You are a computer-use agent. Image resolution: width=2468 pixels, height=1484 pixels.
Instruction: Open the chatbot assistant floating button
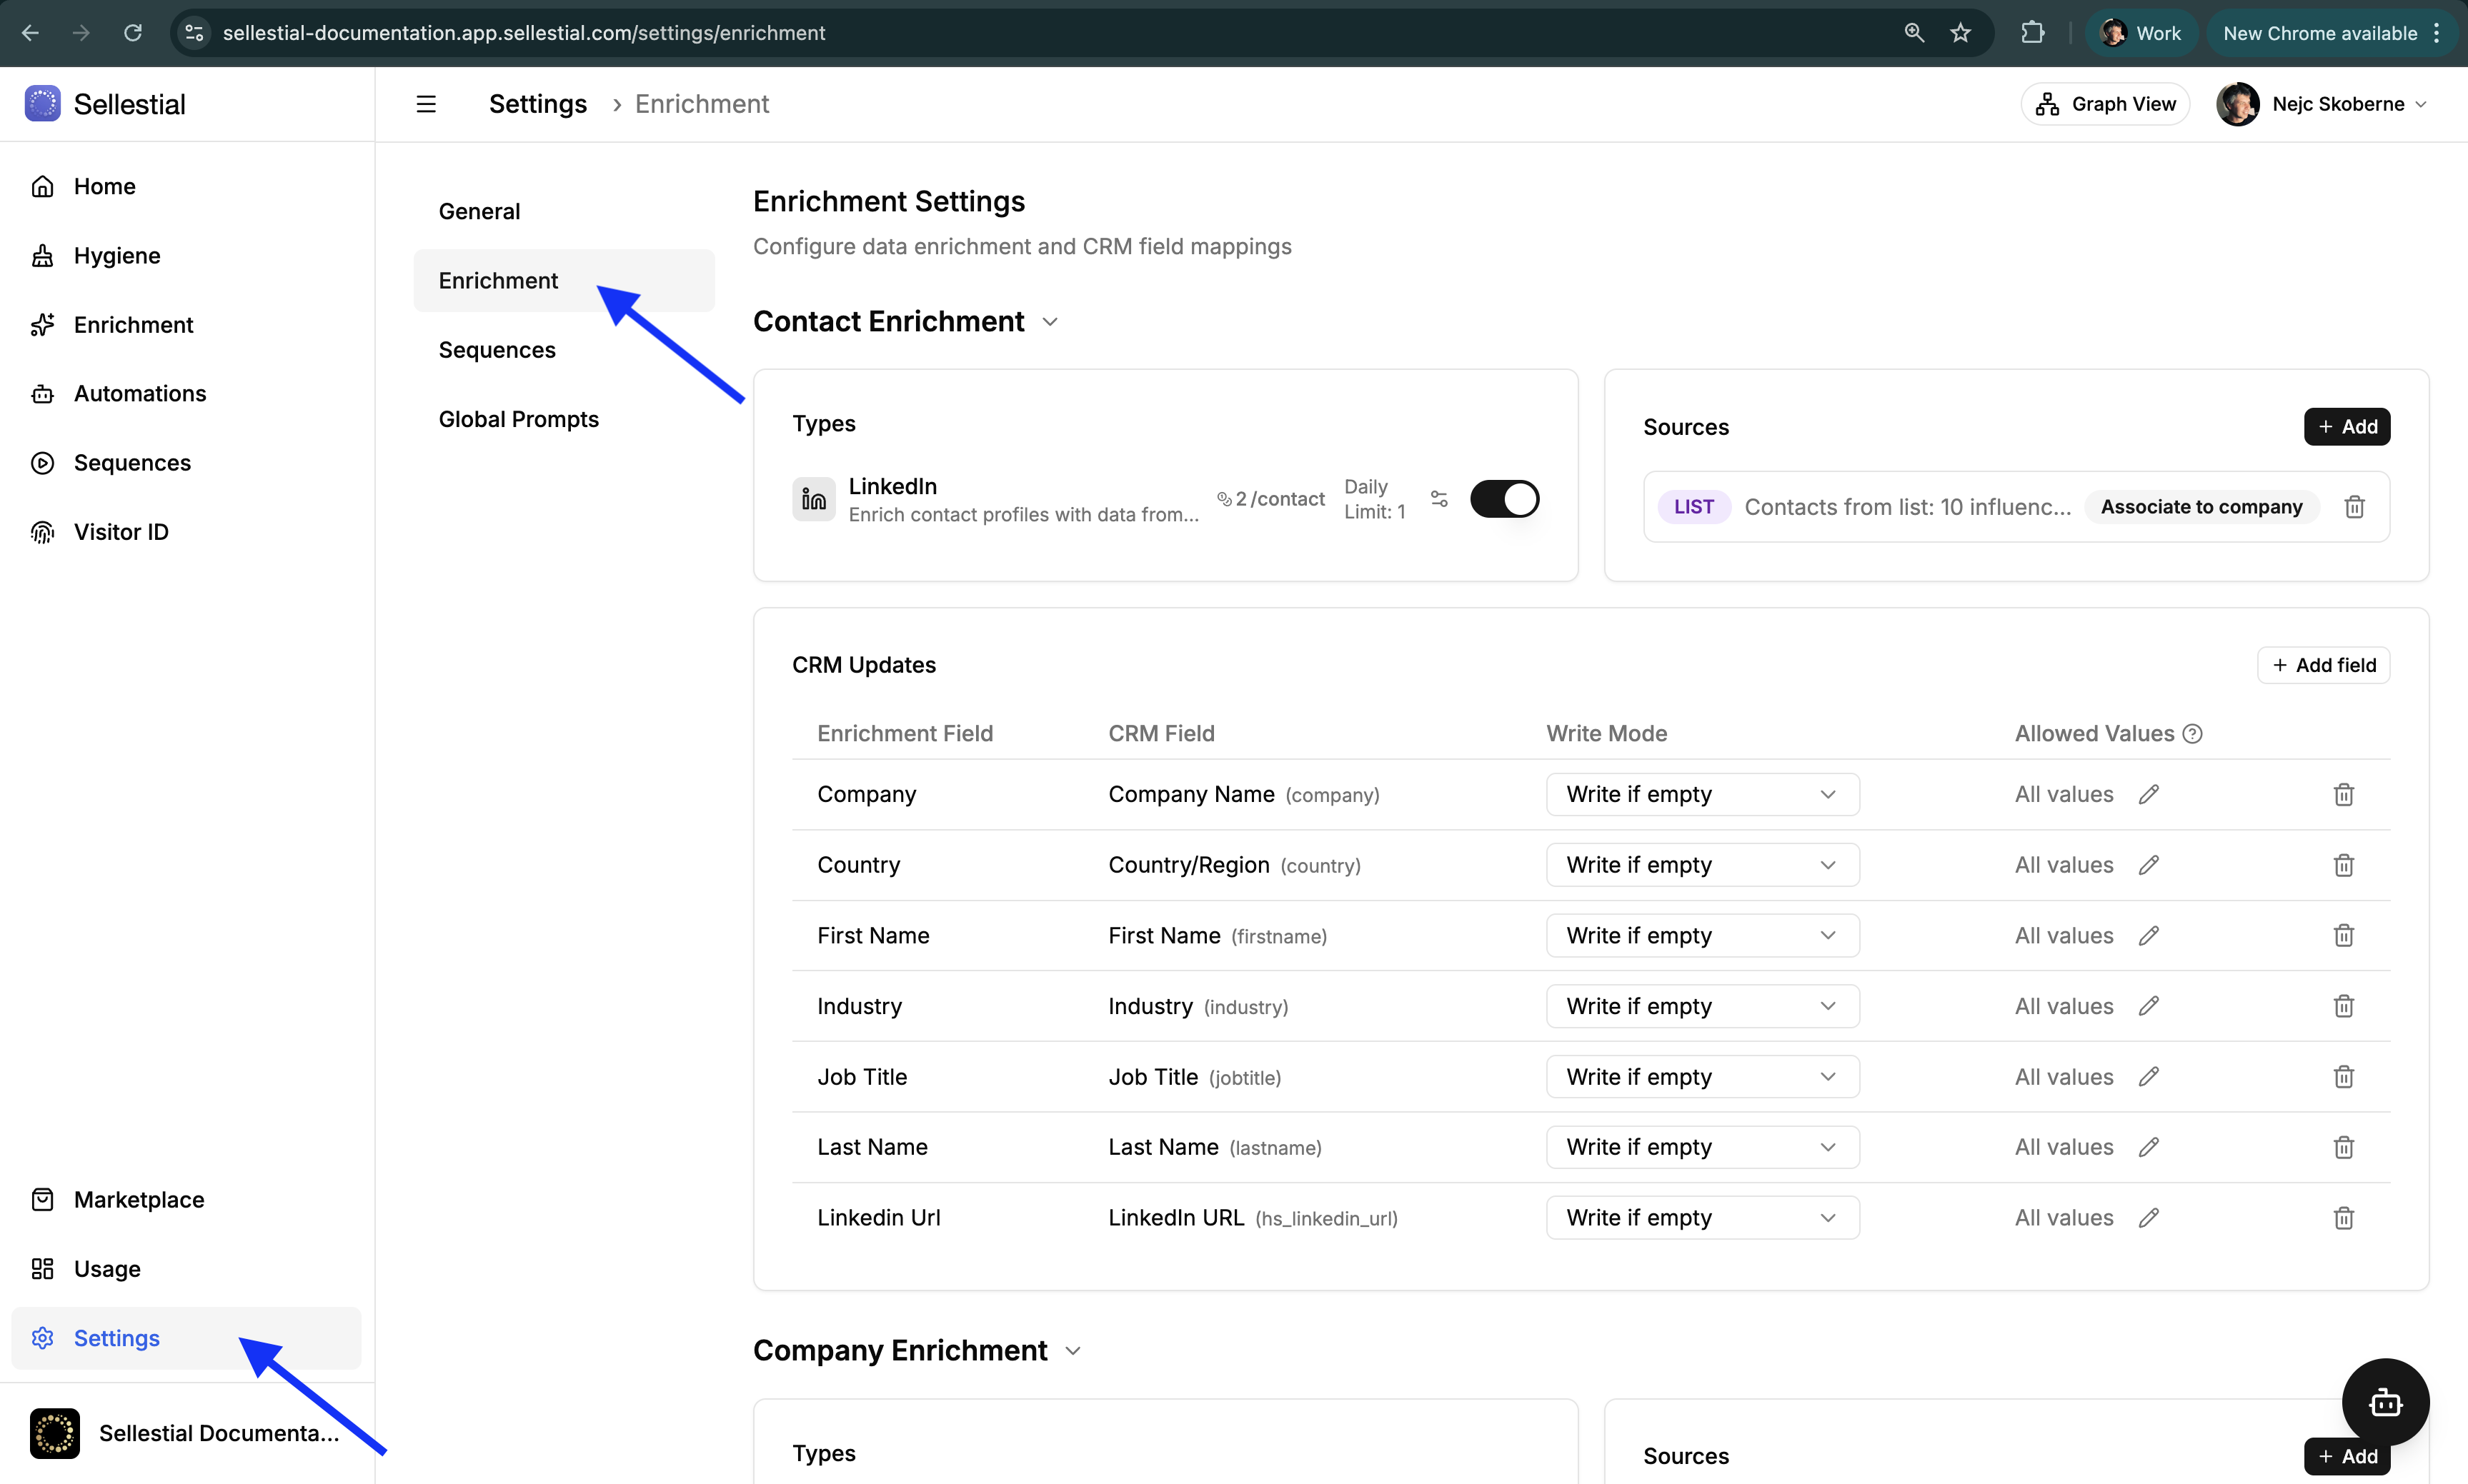(2385, 1402)
